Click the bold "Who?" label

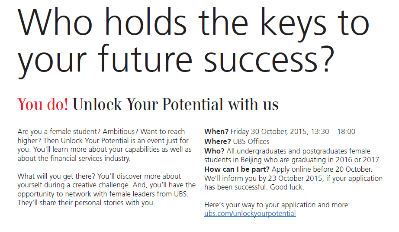[x=214, y=151]
